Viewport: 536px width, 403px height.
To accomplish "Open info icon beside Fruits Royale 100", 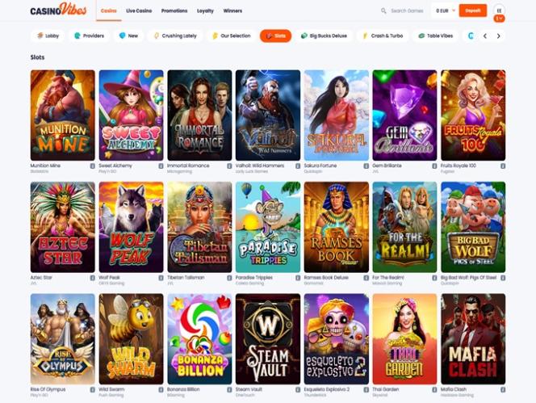I will 503,166.
